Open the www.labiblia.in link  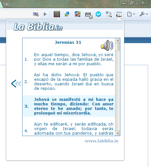pos(101,141)
